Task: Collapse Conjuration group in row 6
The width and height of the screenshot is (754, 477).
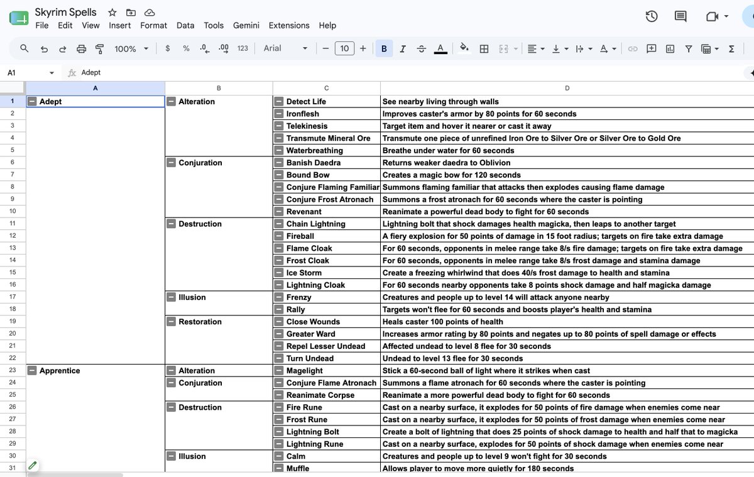Action: (171, 163)
